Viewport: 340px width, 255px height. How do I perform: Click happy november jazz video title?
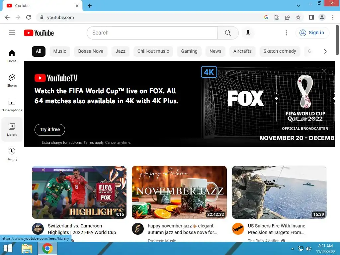pyautogui.click(x=183, y=229)
